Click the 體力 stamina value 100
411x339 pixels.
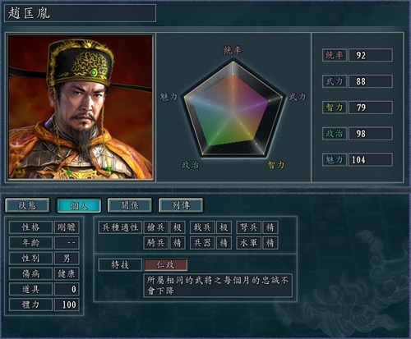click(x=67, y=305)
